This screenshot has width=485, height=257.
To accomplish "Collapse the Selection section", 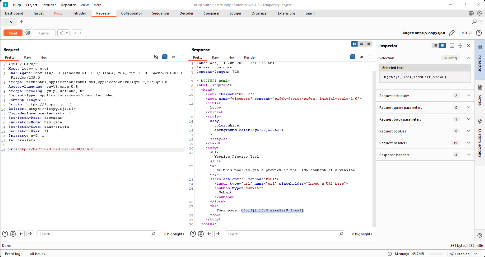I will [x=469, y=58].
